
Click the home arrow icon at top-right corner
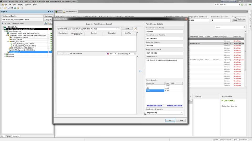(x=250, y=5)
